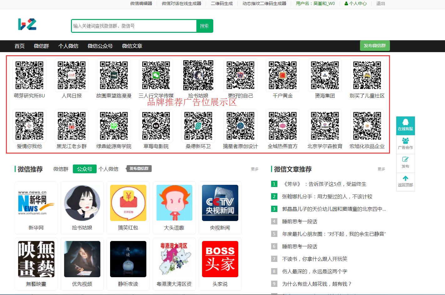Open 个人中心 user icon link
The width and height of the screenshot is (445, 295).
pos(355,3)
